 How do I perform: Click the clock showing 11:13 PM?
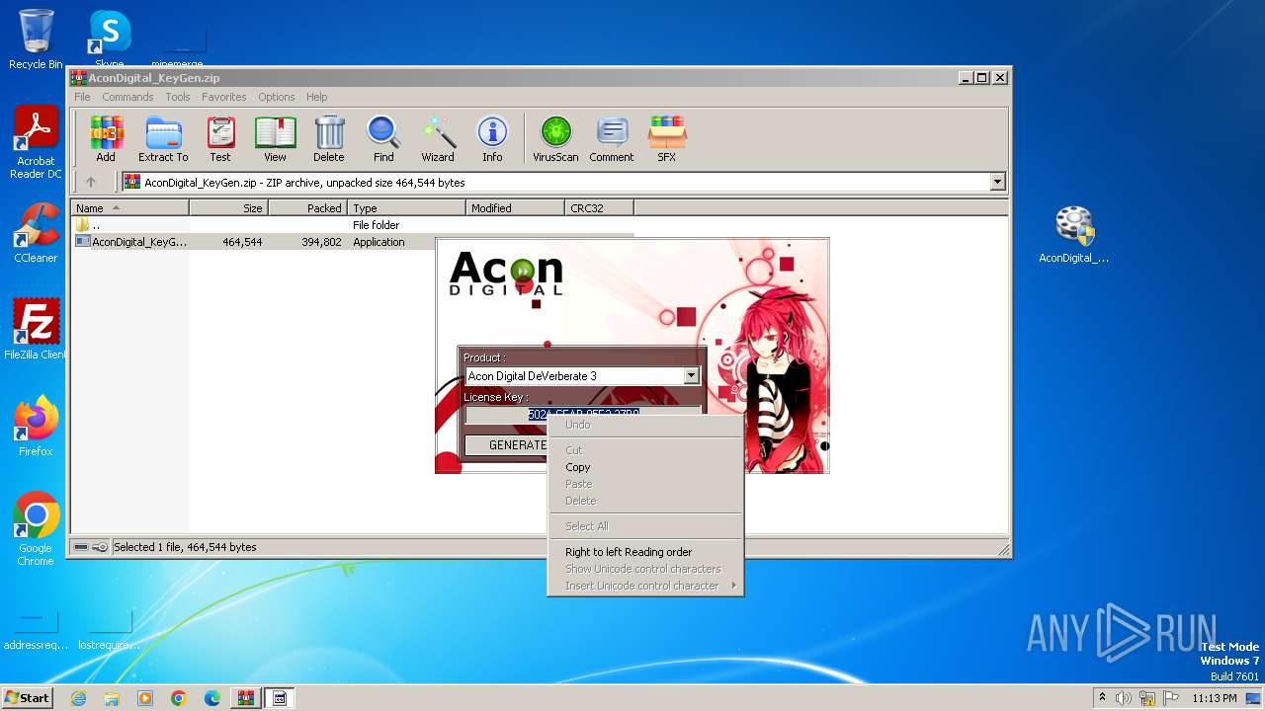pos(1214,698)
